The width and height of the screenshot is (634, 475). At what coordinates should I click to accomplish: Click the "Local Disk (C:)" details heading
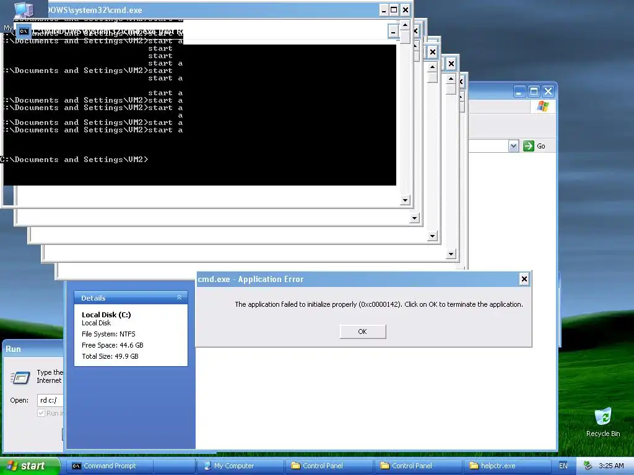pos(106,315)
